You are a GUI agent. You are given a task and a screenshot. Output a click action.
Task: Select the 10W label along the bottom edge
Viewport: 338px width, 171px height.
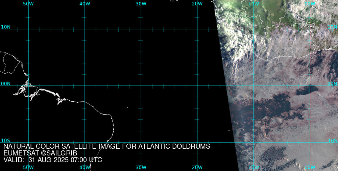click(x=254, y=168)
